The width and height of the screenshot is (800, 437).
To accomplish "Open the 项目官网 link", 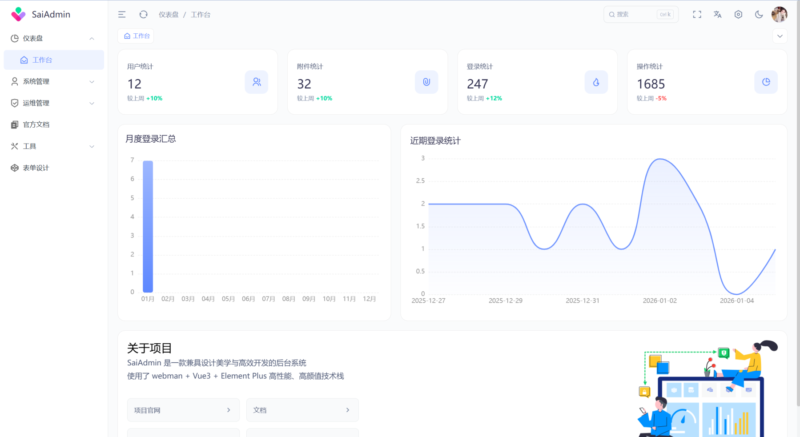I will pyautogui.click(x=183, y=410).
